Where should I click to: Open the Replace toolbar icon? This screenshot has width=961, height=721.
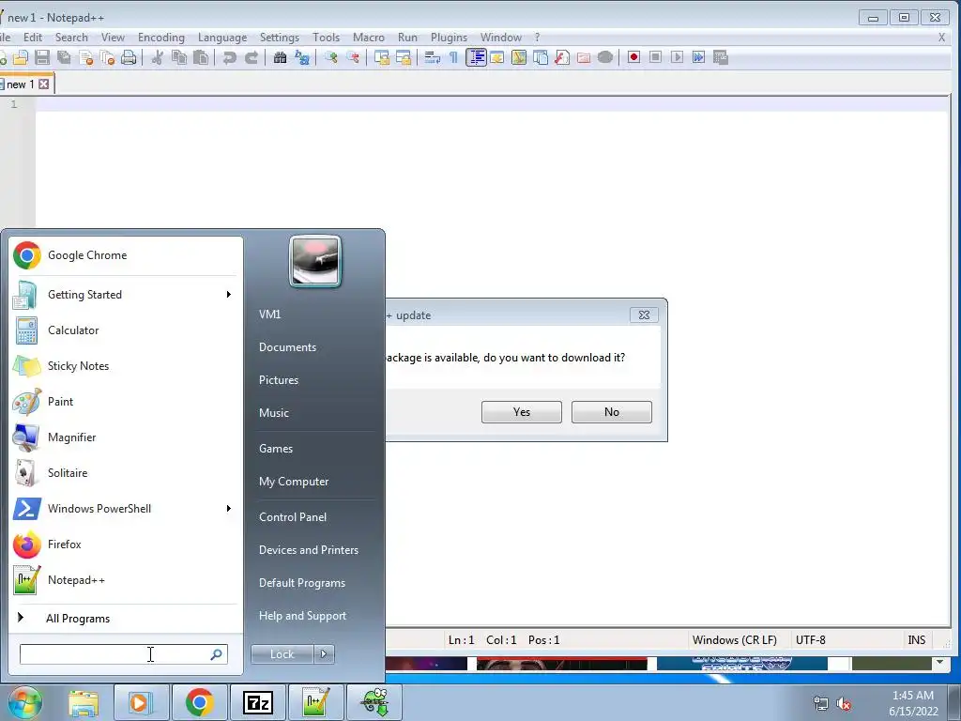(x=302, y=57)
